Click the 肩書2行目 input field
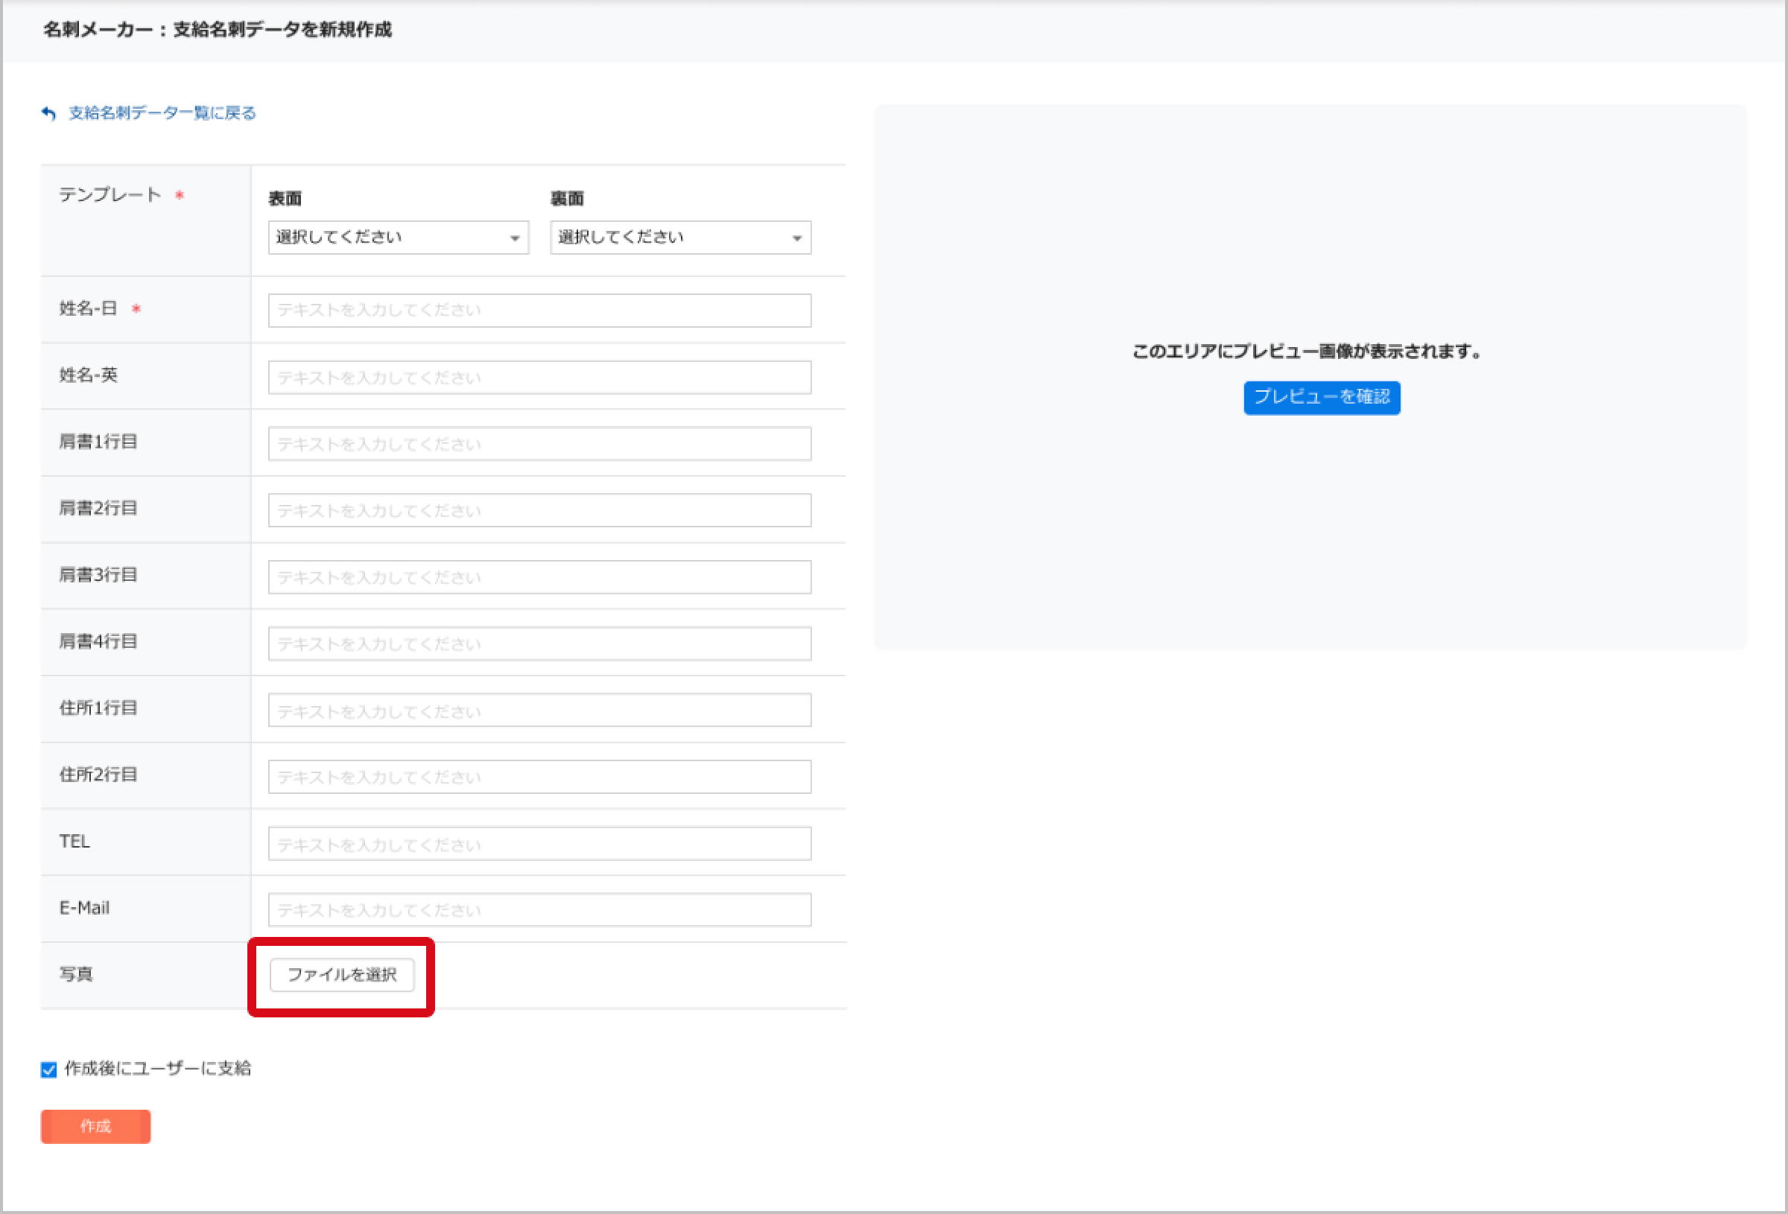The width and height of the screenshot is (1788, 1214). pyautogui.click(x=539, y=510)
